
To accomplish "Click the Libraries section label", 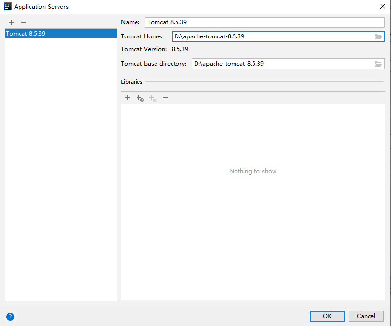I will [x=132, y=82].
